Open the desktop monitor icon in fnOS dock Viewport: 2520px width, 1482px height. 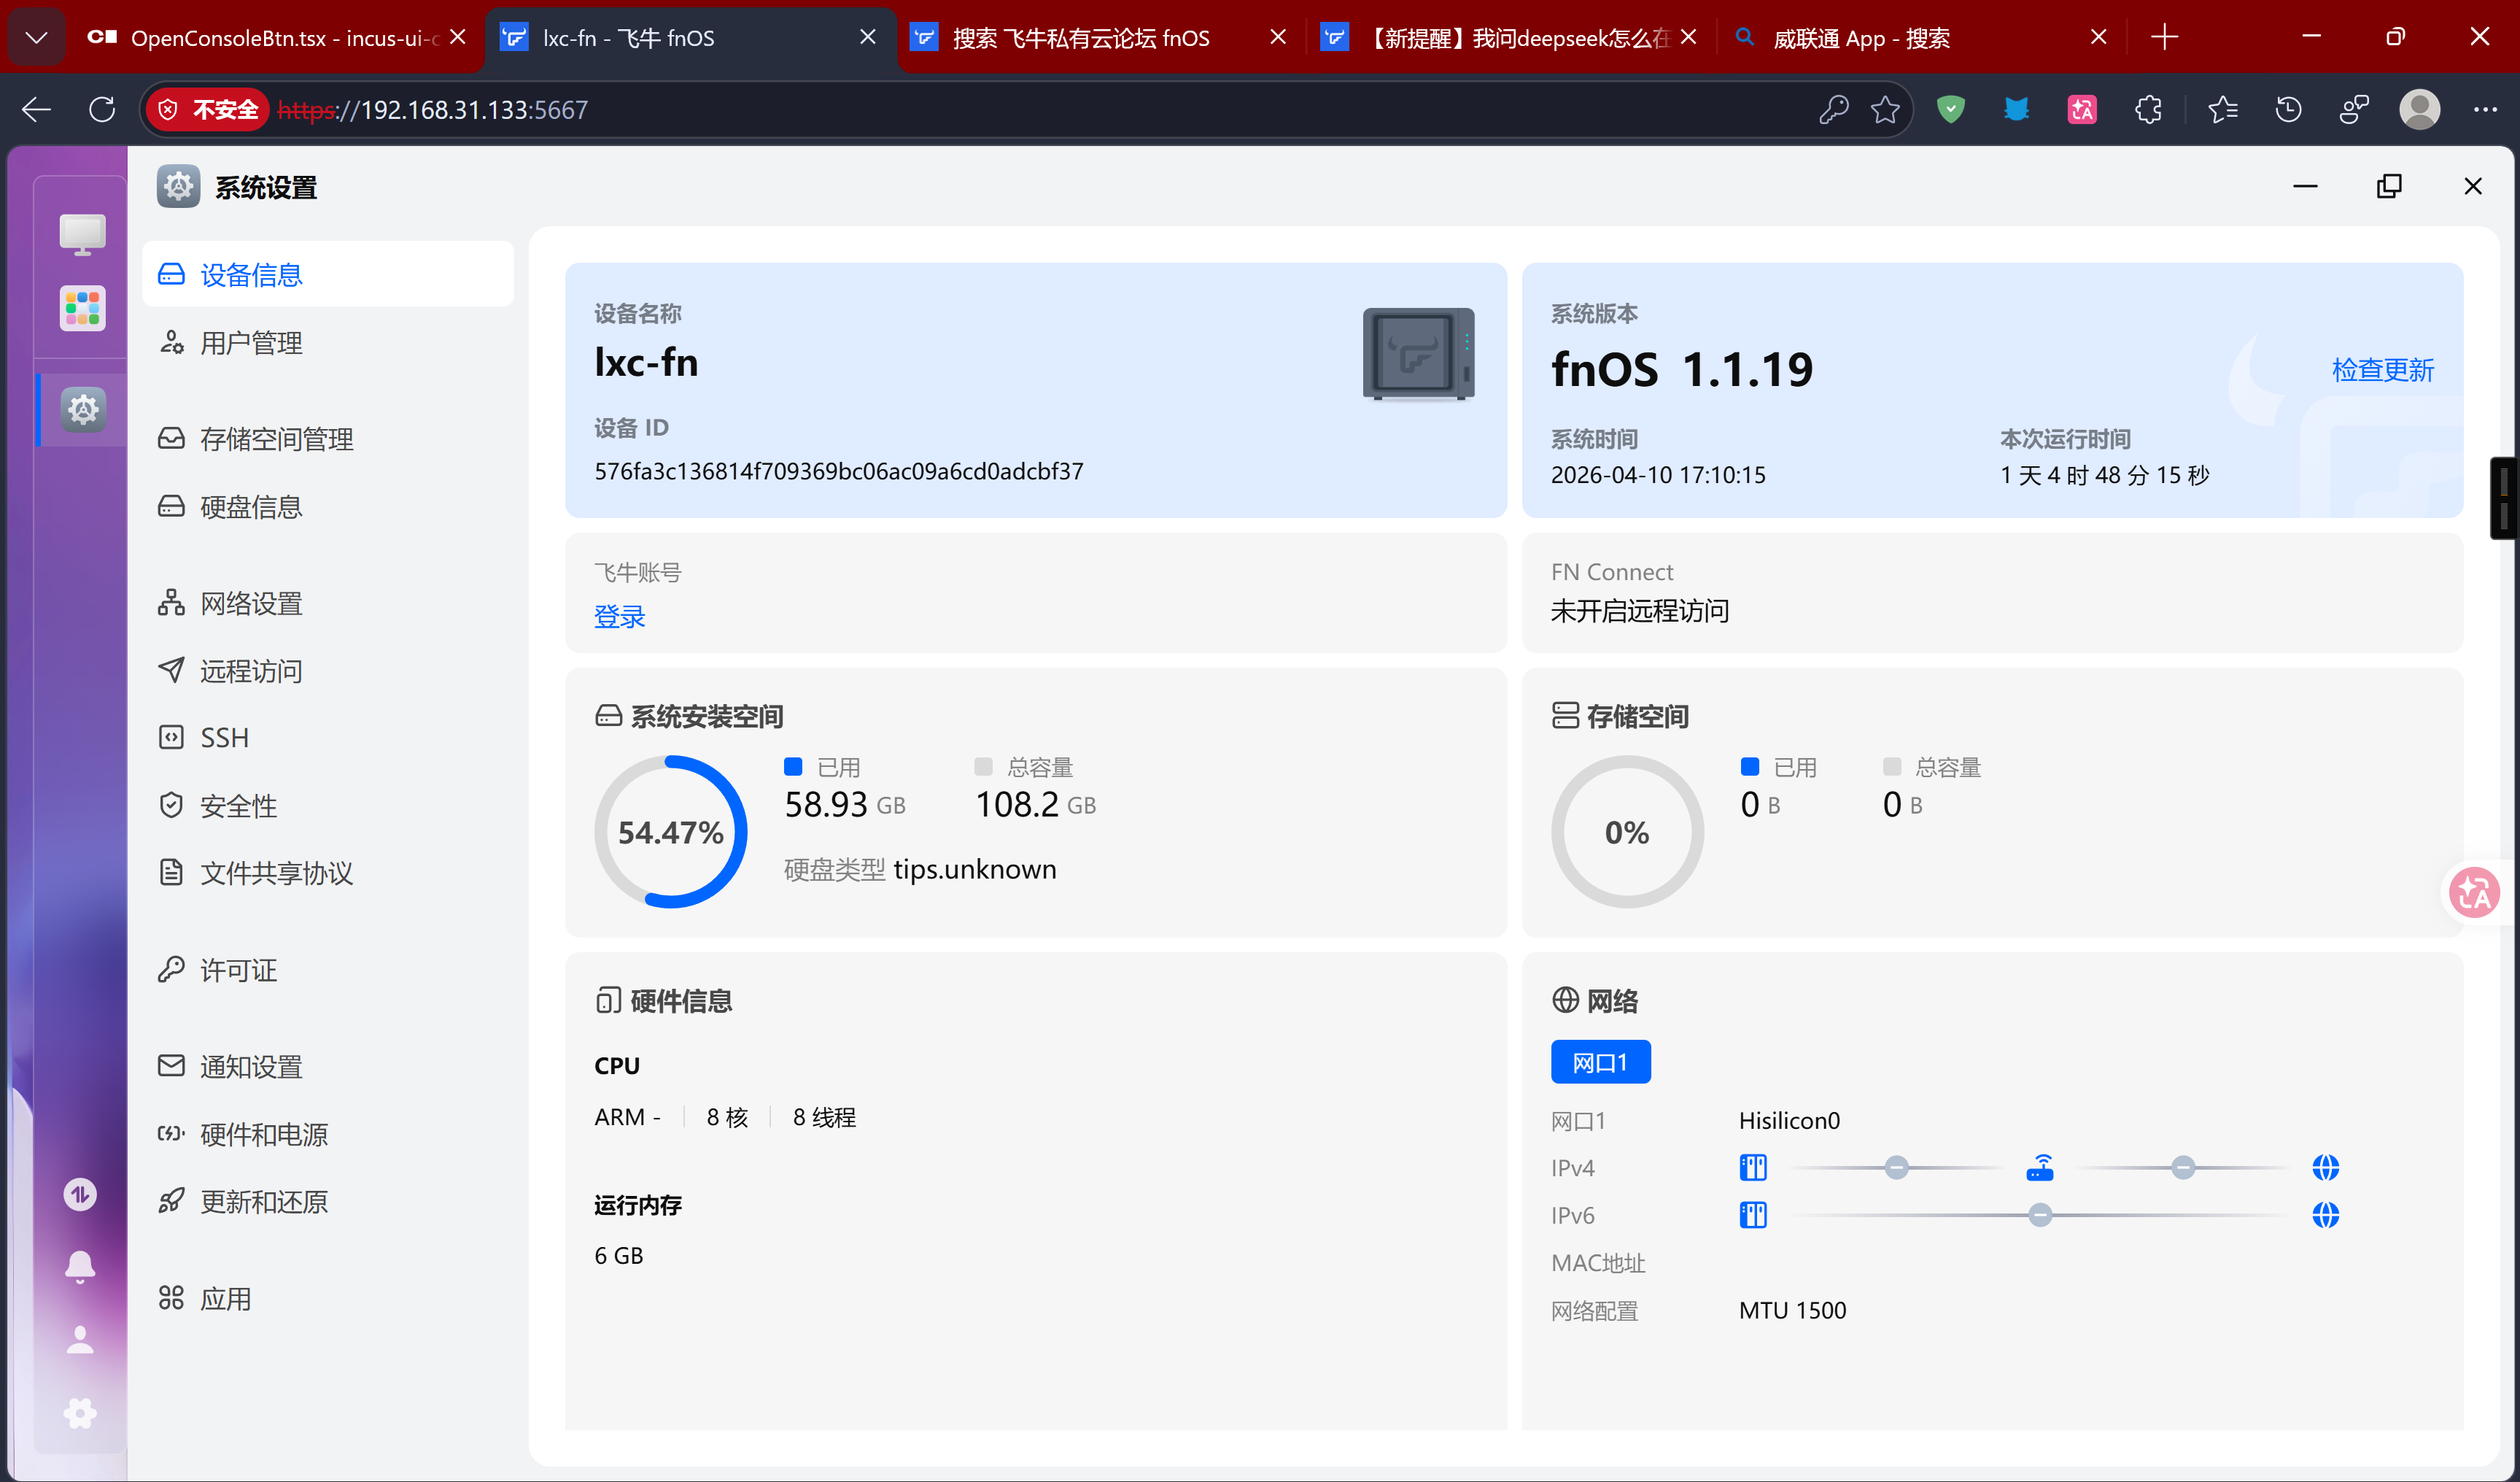[82, 234]
